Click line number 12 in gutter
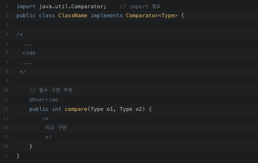 (6, 109)
